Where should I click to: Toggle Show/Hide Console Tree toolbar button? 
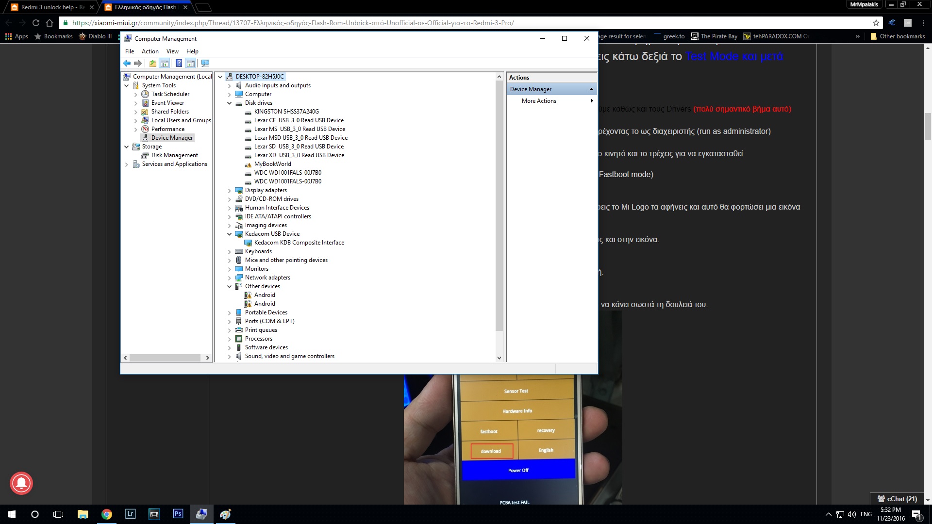(165, 63)
